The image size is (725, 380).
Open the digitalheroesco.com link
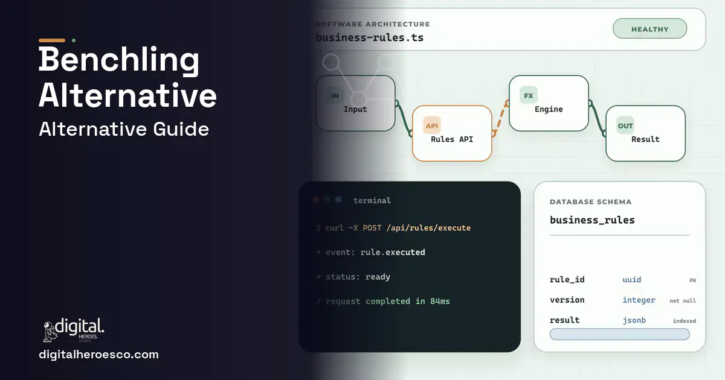click(98, 355)
